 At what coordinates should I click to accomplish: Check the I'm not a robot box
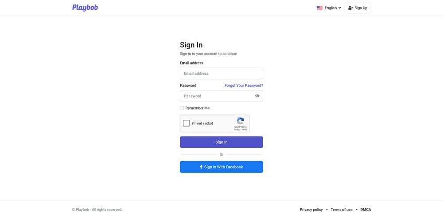click(x=186, y=123)
